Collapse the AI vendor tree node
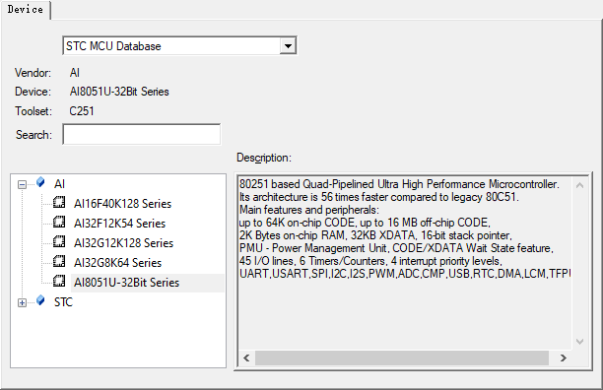The width and height of the screenshot is (603, 390). click(x=22, y=185)
